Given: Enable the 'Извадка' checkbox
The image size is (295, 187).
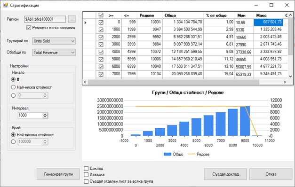Looking at the screenshot, I should pos(86,175).
